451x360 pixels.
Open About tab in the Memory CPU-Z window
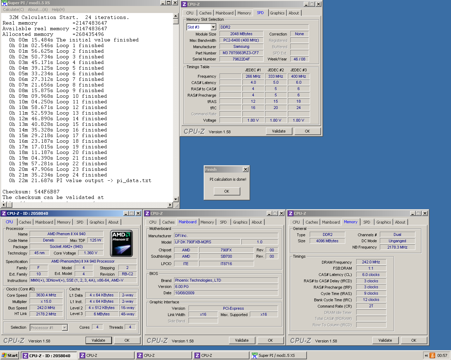coord(400,222)
